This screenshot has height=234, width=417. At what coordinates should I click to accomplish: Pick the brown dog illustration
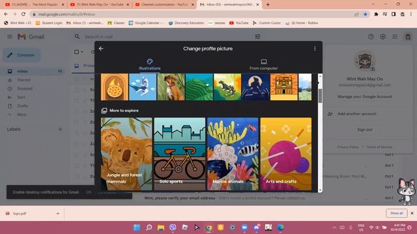(x=171, y=87)
